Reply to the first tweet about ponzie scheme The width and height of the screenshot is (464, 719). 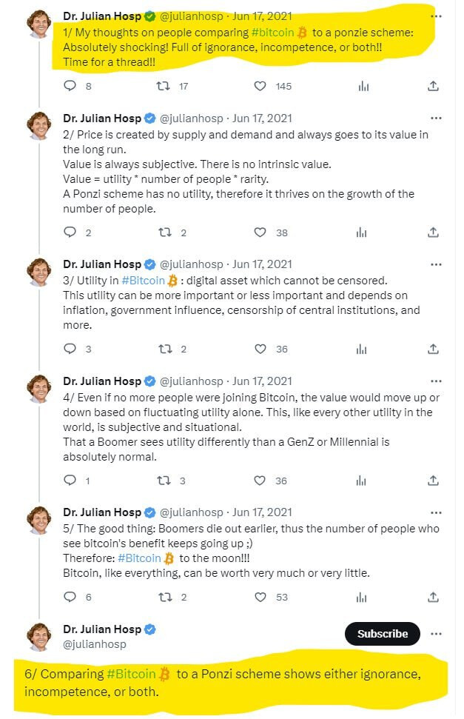70,86
